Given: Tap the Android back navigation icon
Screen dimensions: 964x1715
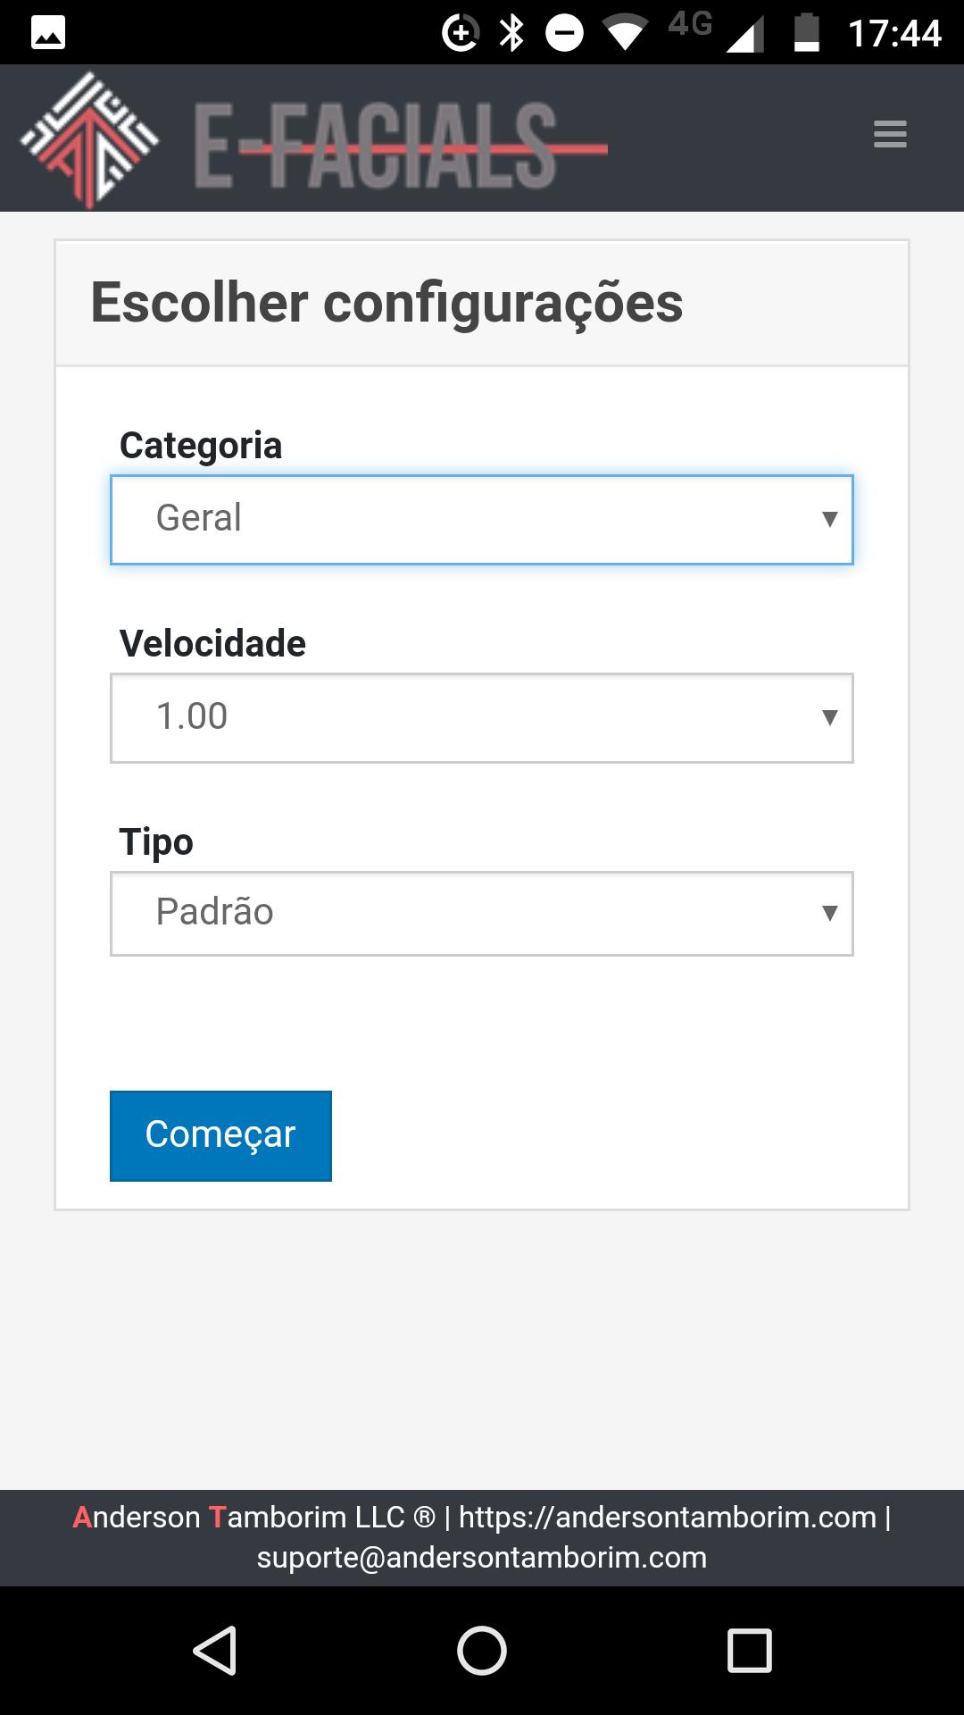Looking at the screenshot, I should point(214,1650).
